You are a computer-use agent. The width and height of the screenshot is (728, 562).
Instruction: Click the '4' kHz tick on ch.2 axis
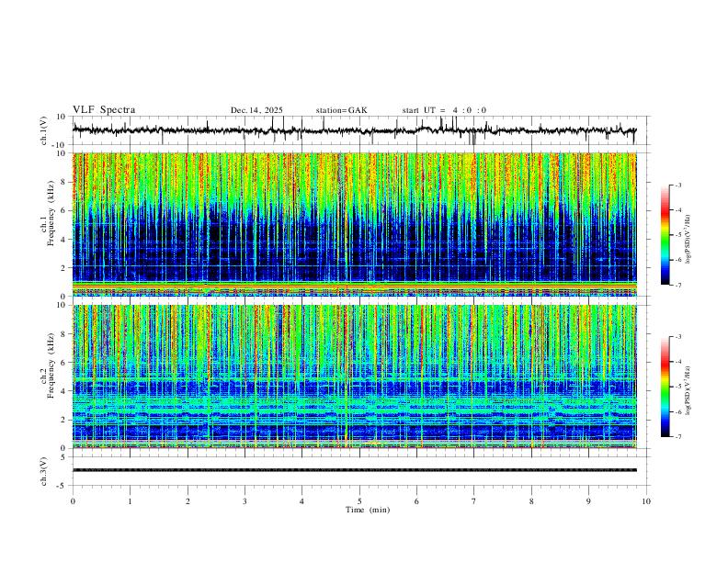click(x=64, y=391)
